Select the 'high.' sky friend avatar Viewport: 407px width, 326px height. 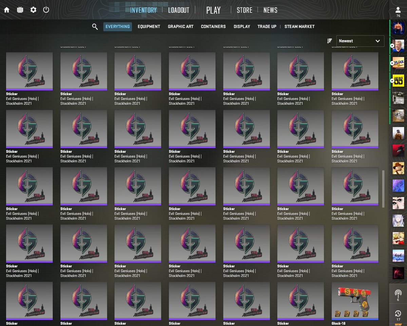(x=398, y=256)
